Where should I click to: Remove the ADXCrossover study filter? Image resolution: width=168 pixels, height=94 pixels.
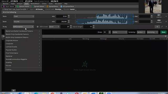click(x=166, y=27)
